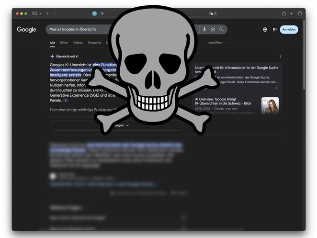
Task: Open the Google apps grid
Action: pyautogui.click(x=275, y=30)
